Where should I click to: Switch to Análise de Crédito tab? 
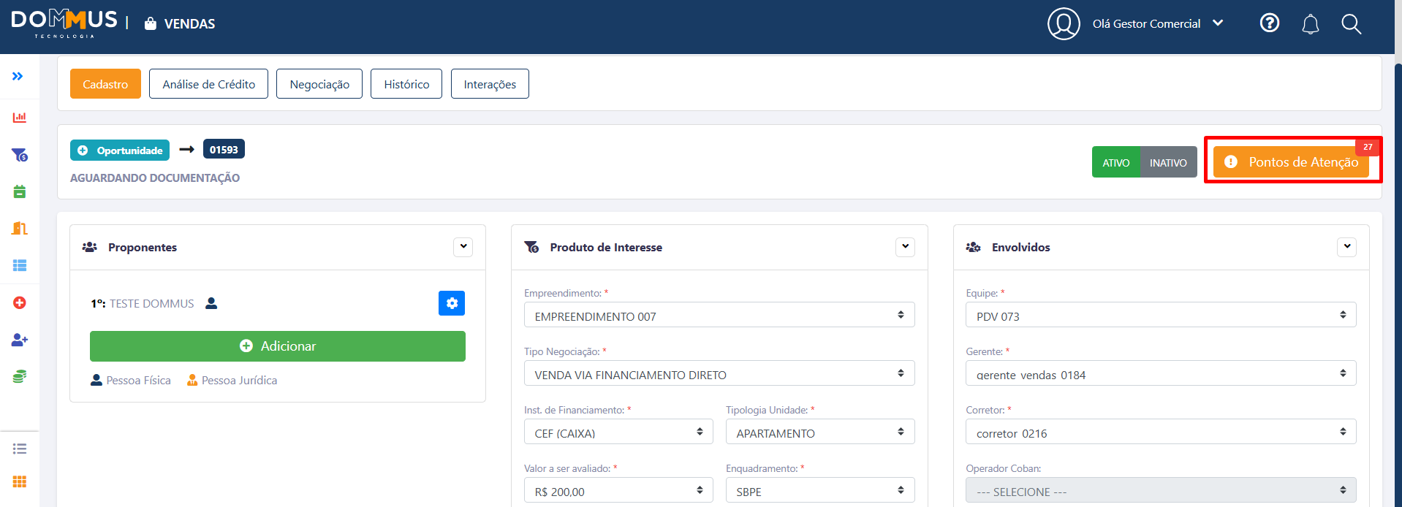[208, 84]
